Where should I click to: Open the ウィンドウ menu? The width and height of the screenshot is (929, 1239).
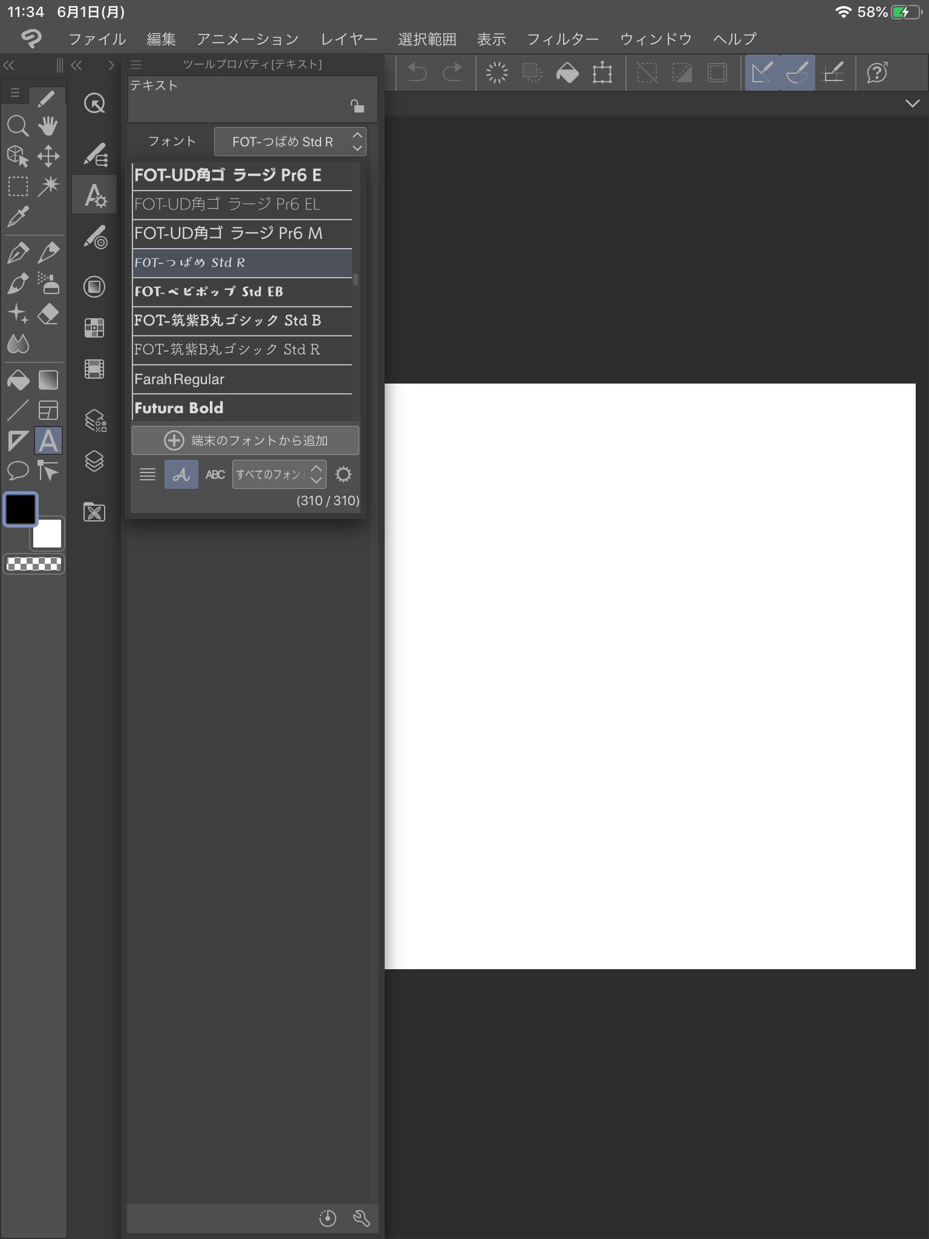click(656, 39)
